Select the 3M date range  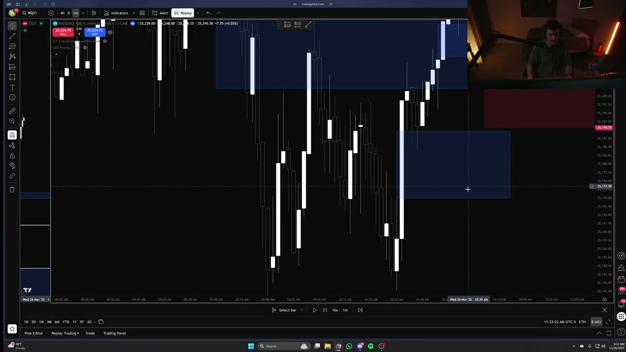click(x=49, y=322)
